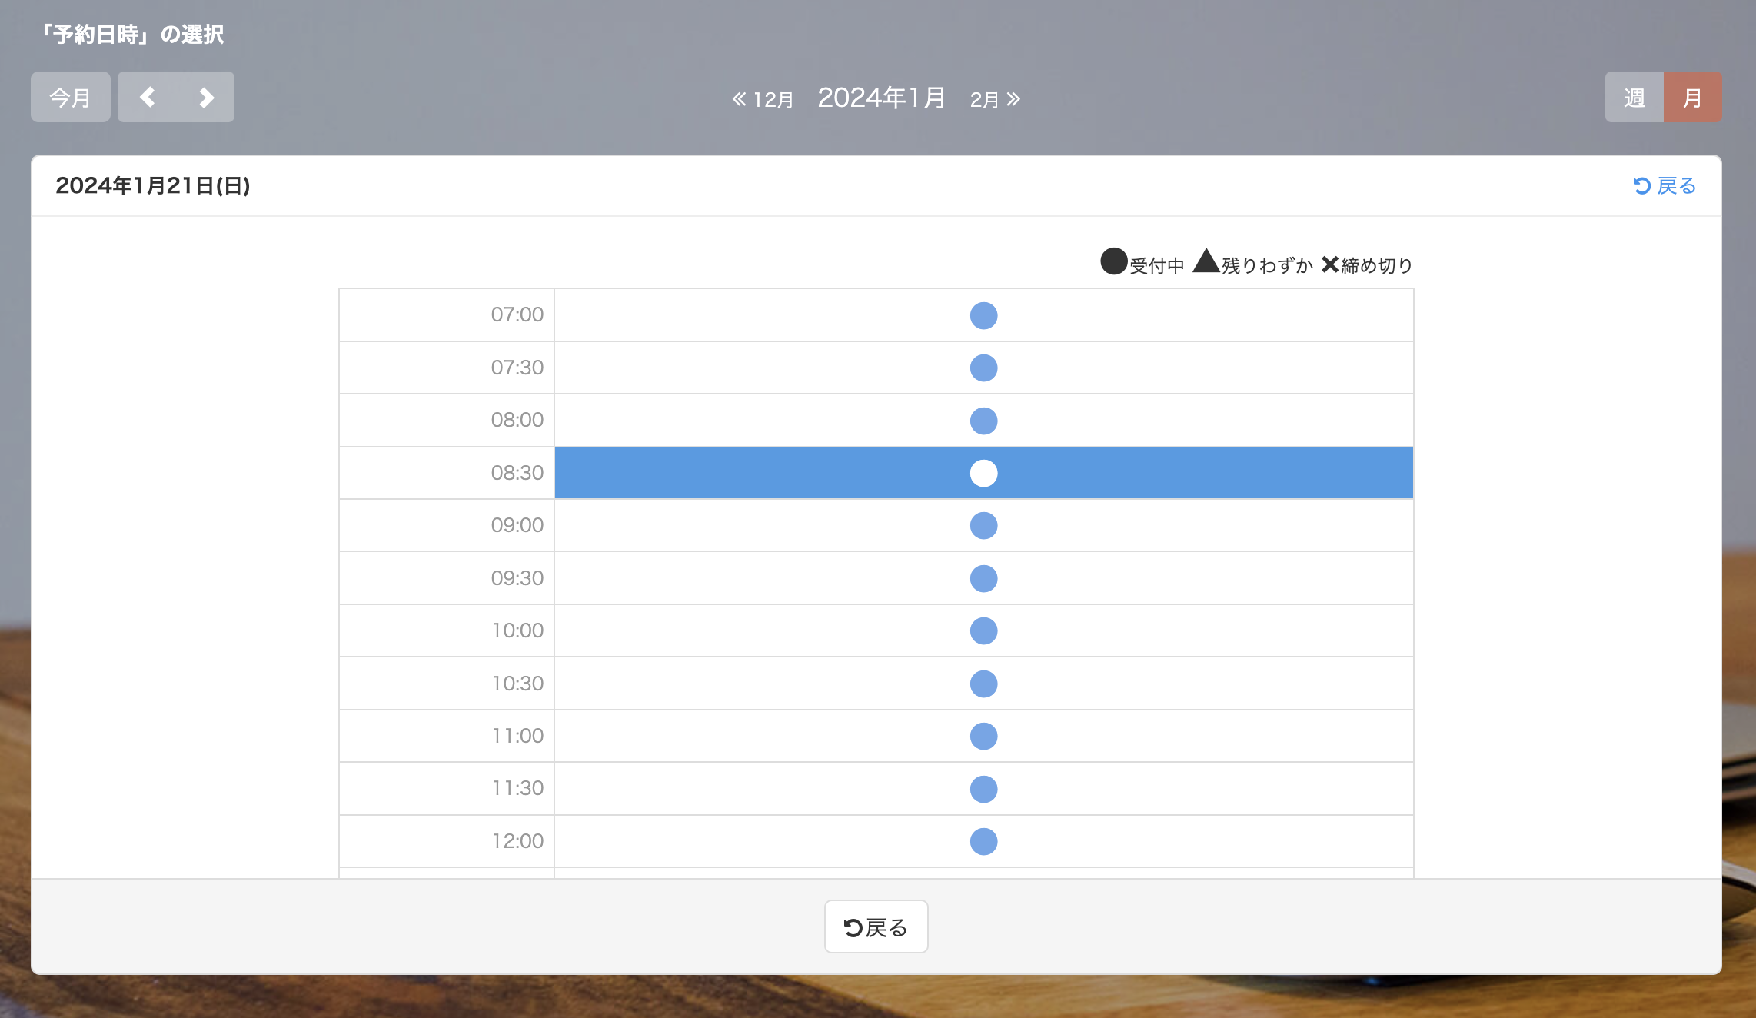Choose the 10:30 availability circle

coord(983,684)
